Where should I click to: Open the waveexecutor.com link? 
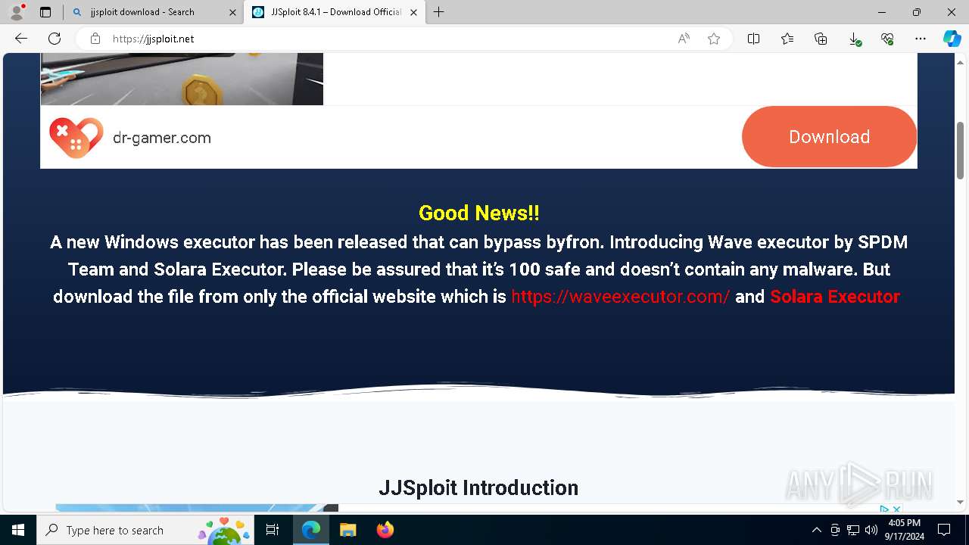click(x=621, y=297)
